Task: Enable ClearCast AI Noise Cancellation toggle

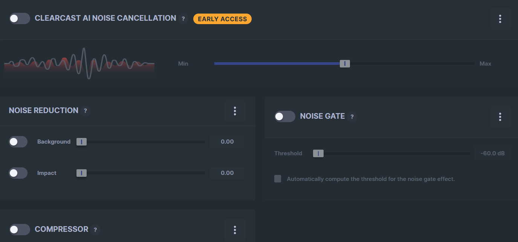Action: click(20, 18)
